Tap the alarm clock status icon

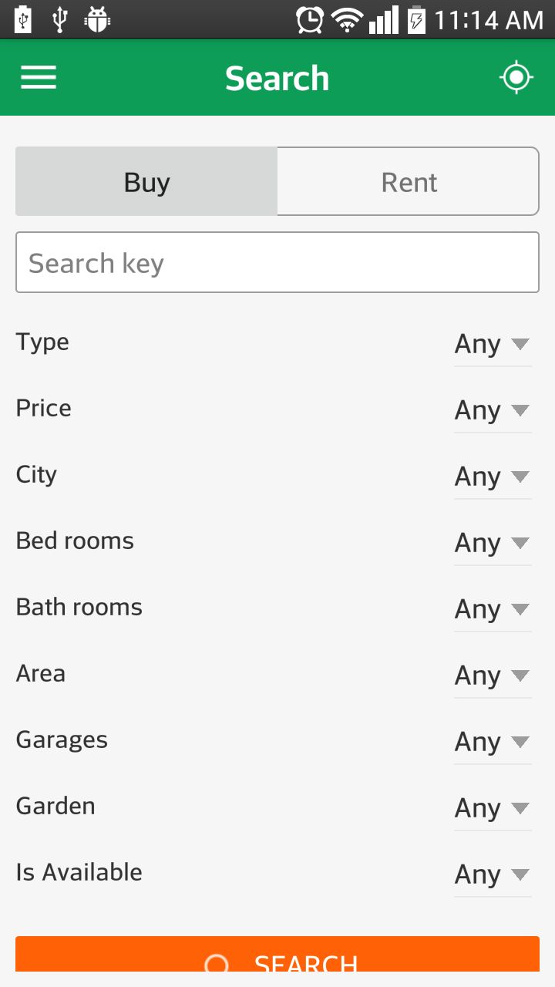(310, 19)
